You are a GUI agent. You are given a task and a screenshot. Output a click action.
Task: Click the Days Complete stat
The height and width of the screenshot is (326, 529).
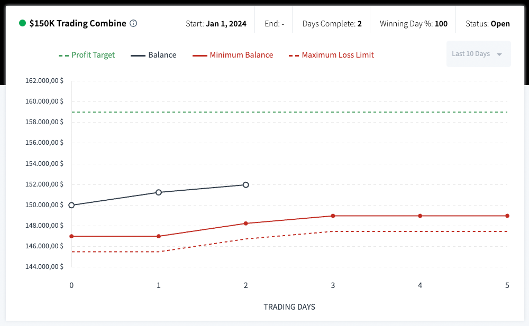click(x=332, y=24)
